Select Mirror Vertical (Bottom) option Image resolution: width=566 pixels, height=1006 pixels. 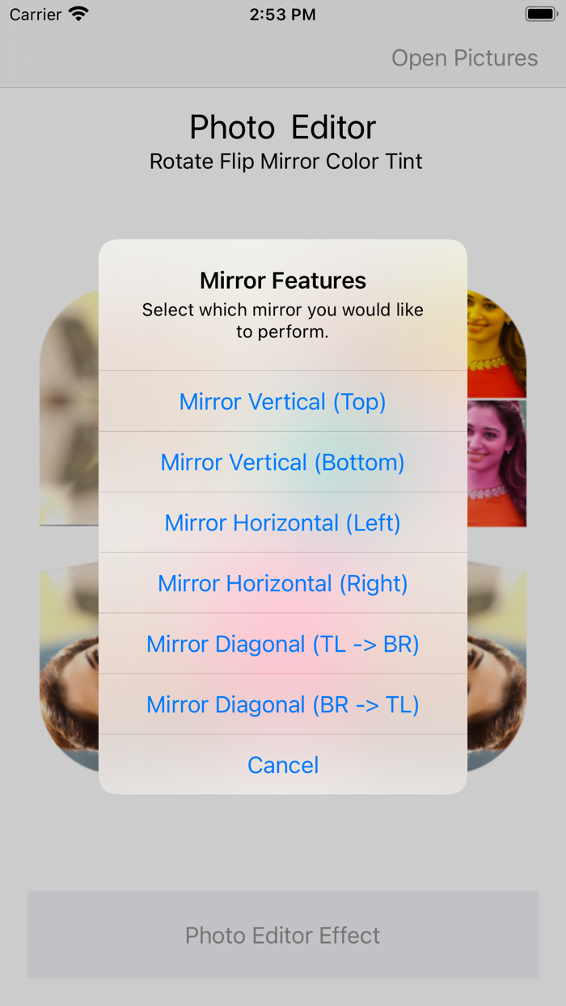282,462
